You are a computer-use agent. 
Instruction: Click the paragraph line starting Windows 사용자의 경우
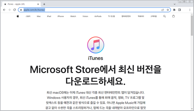coord(96,98)
